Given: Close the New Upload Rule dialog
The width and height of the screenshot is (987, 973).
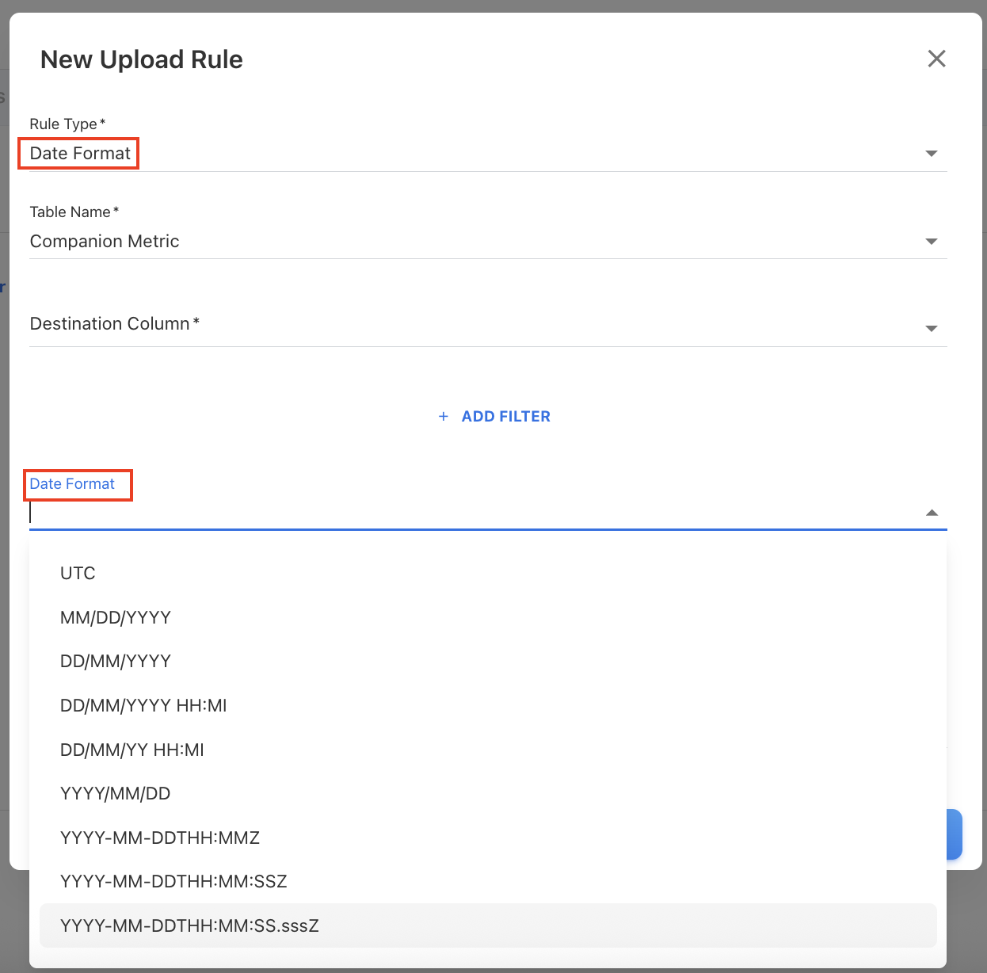Looking at the screenshot, I should point(936,59).
